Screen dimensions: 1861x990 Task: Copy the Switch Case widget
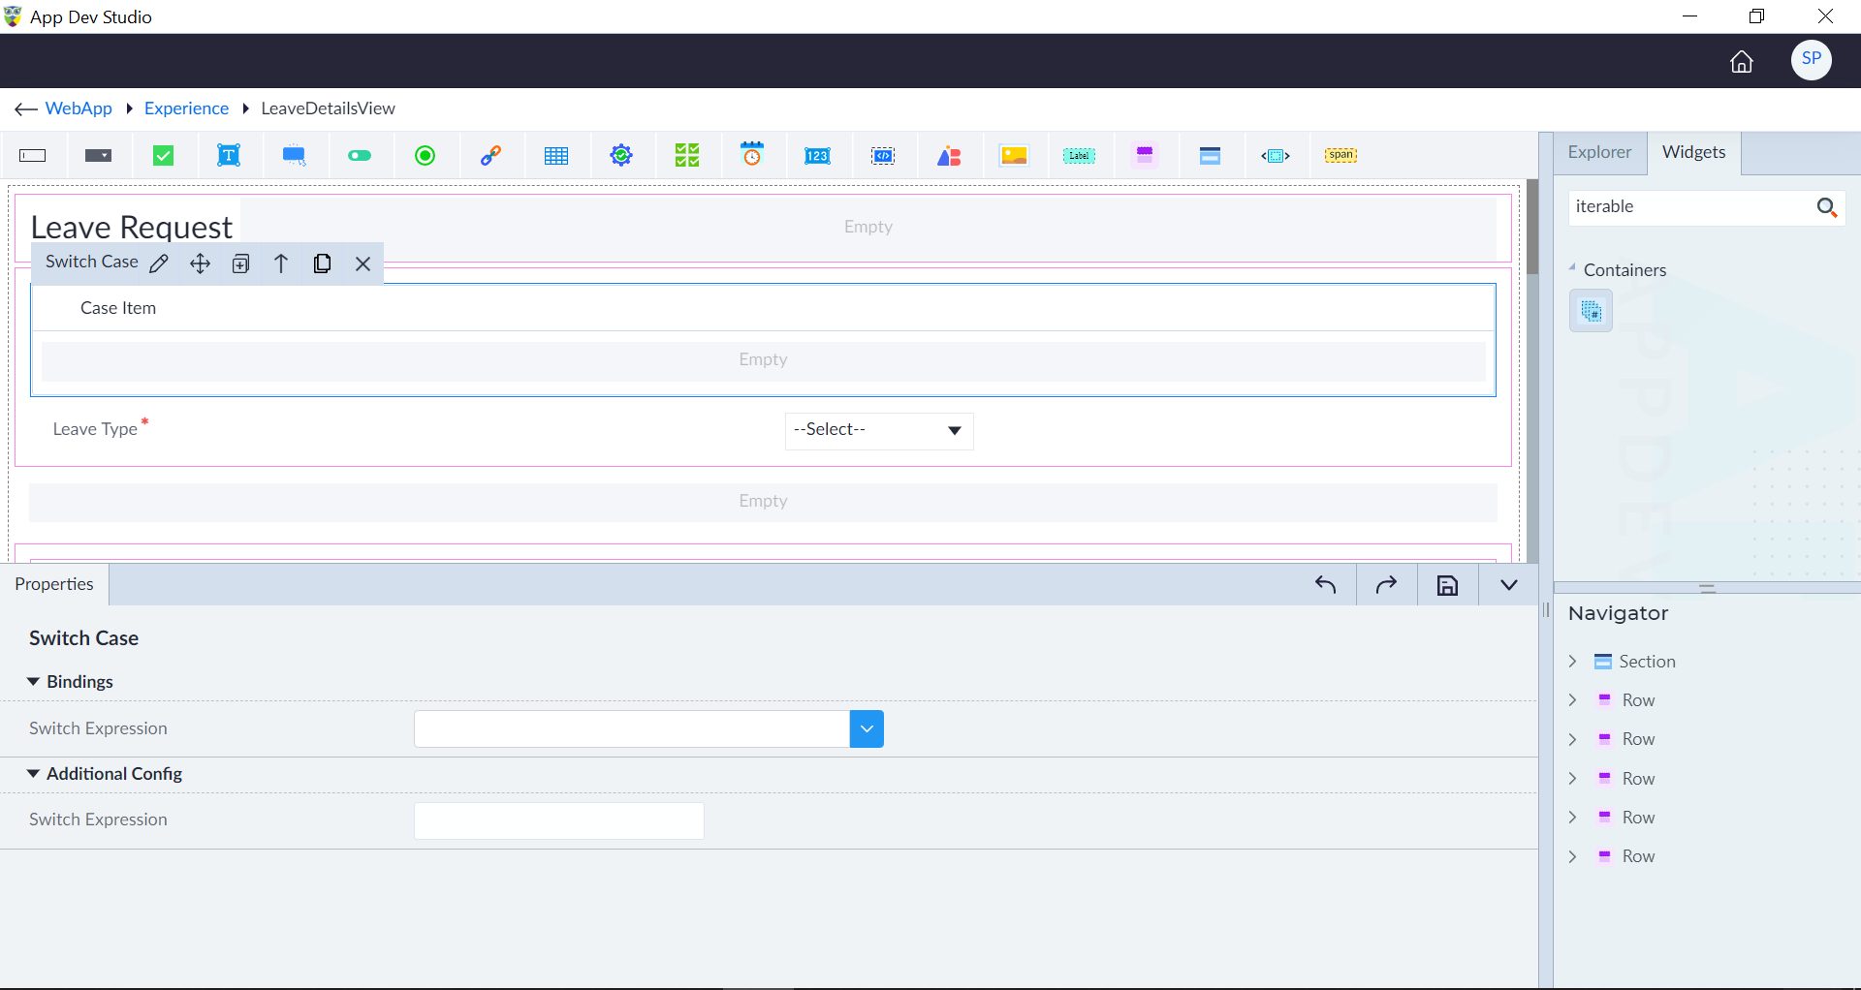(x=322, y=263)
